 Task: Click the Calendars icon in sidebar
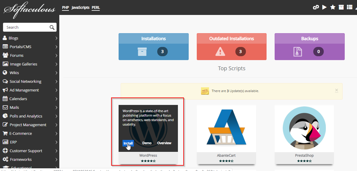(5, 99)
